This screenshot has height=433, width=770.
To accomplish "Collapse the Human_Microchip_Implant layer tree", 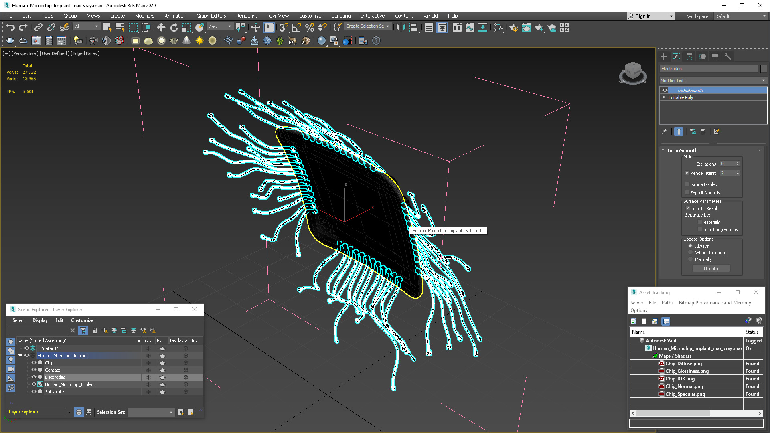I will click(20, 356).
